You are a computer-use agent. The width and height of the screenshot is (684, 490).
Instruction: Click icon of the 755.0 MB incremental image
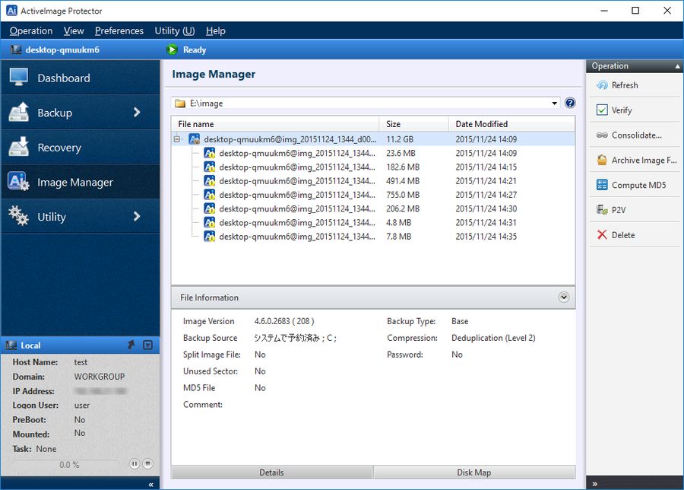[210, 195]
